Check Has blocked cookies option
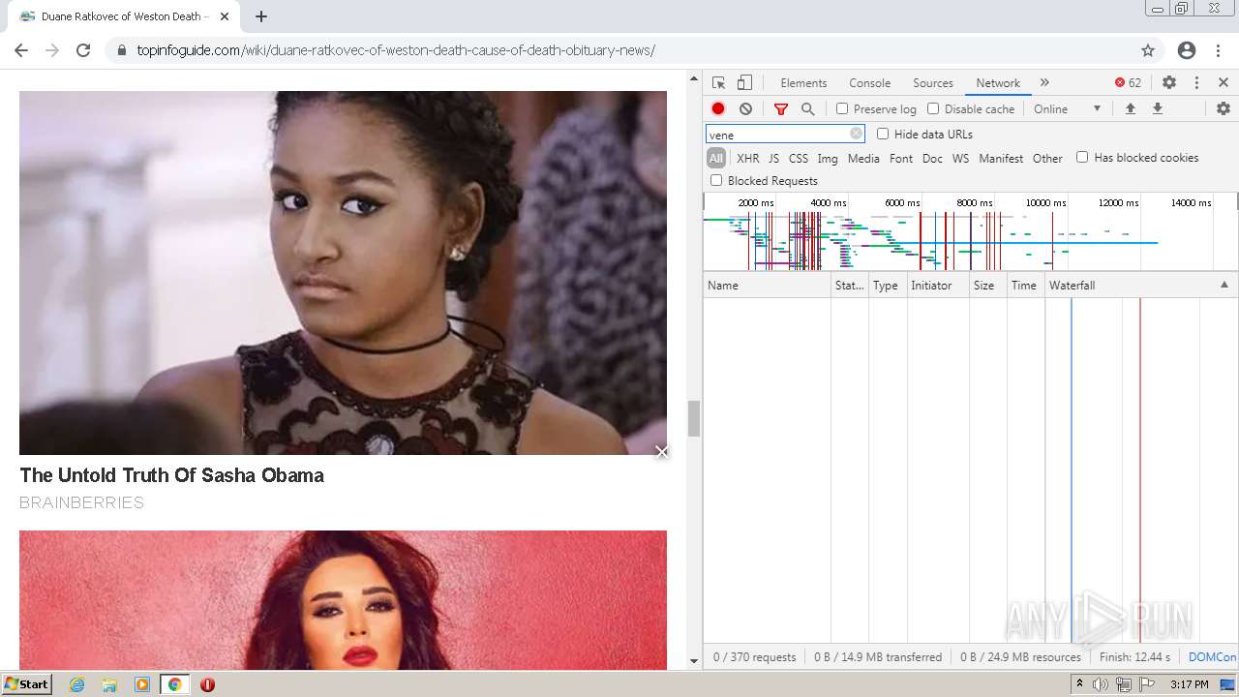 pos(1082,157)
